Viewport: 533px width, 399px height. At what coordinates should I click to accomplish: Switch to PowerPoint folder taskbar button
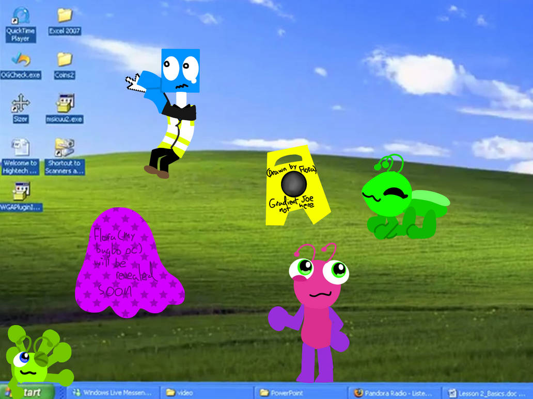301,392
